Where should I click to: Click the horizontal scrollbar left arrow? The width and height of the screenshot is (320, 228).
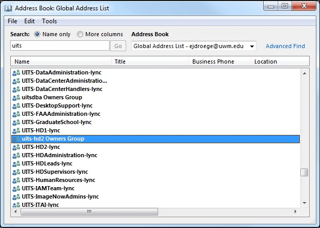coord(16,211)
